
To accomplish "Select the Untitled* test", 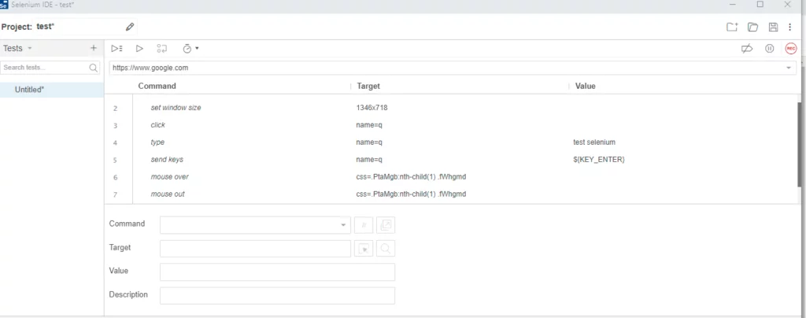I will coord(52,90).
